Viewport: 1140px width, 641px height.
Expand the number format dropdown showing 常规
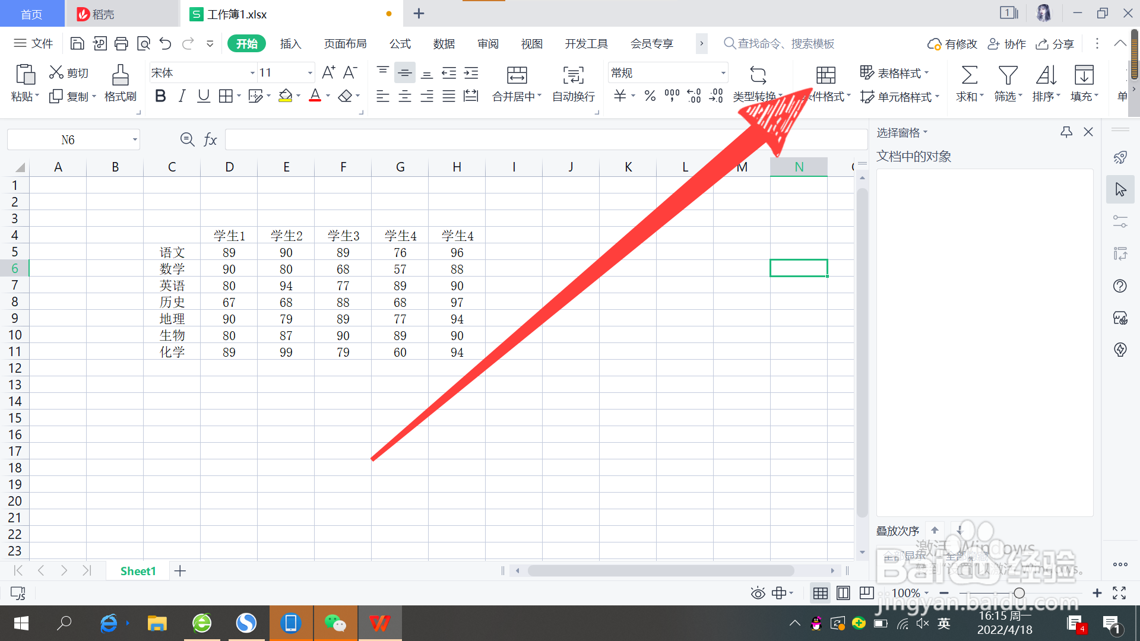pyautogui.click(x=723, y=73)
